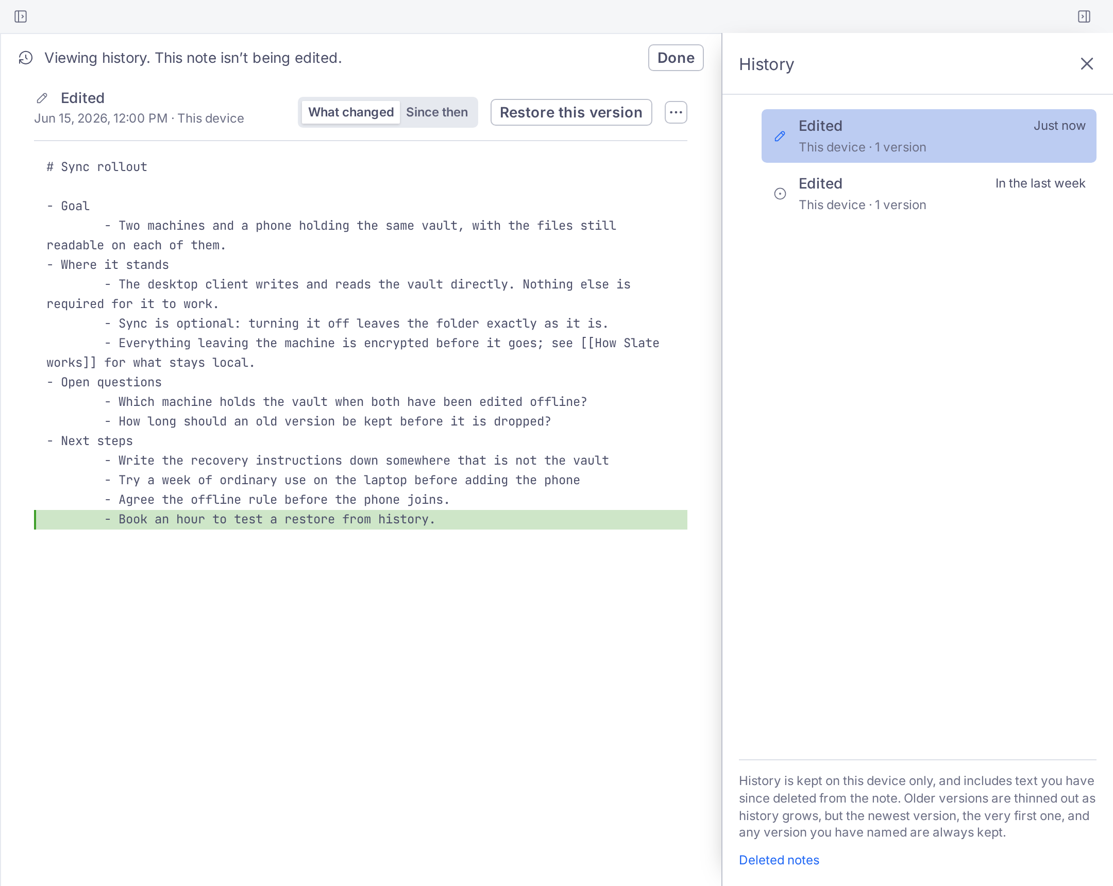Close the History panel
The image size is (1113, 886).
pyautogui.click(x=1087, y=64)
